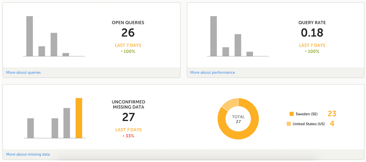This screenshot has height=162, width=366.
Task: Click the Sweden (SE) legend color swatch
Action: tap(291, 114)
